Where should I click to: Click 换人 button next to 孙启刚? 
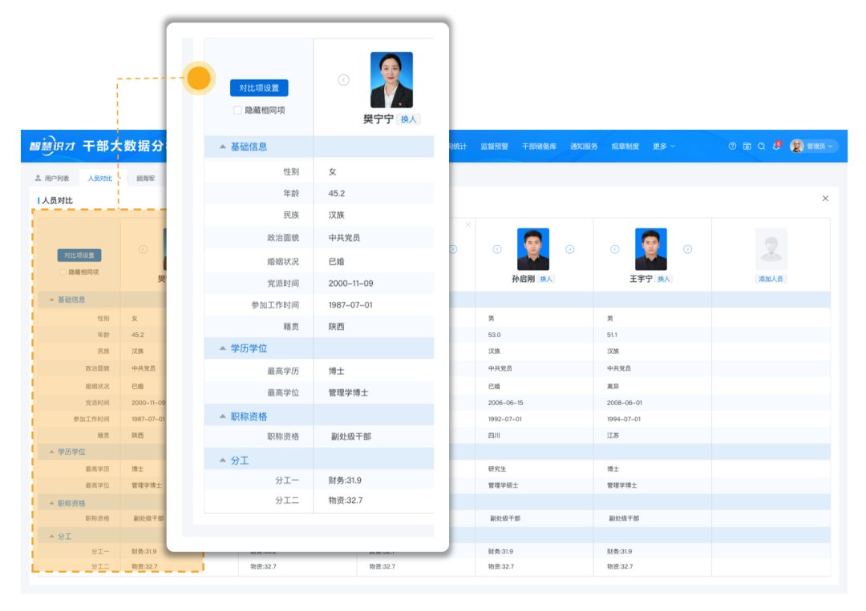pos(546,279)
